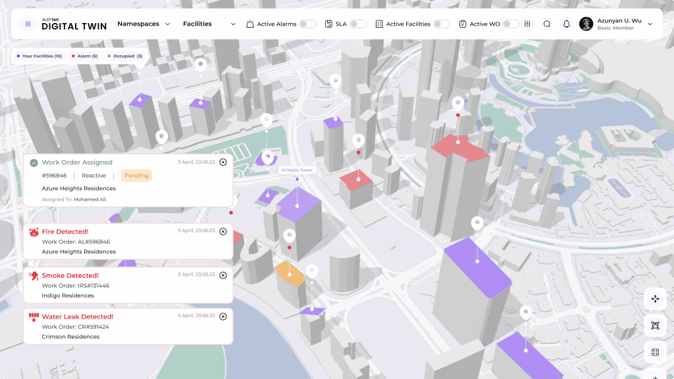Click the search magnifier icon
The image size is (674, 379).
(x=547, y=24)
